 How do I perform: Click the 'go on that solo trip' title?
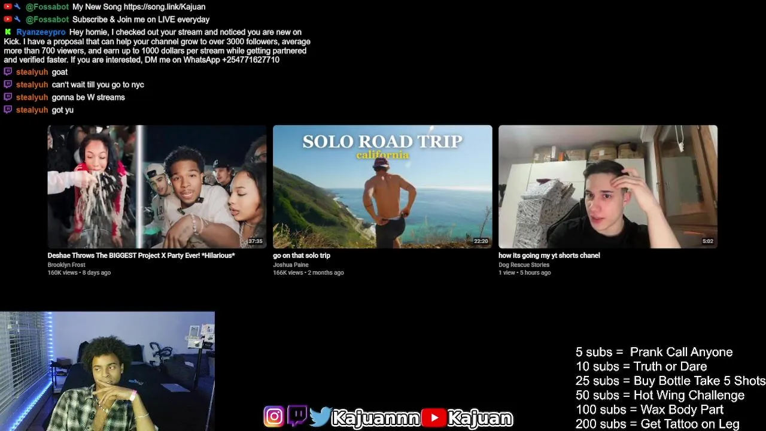coord(302,256)
